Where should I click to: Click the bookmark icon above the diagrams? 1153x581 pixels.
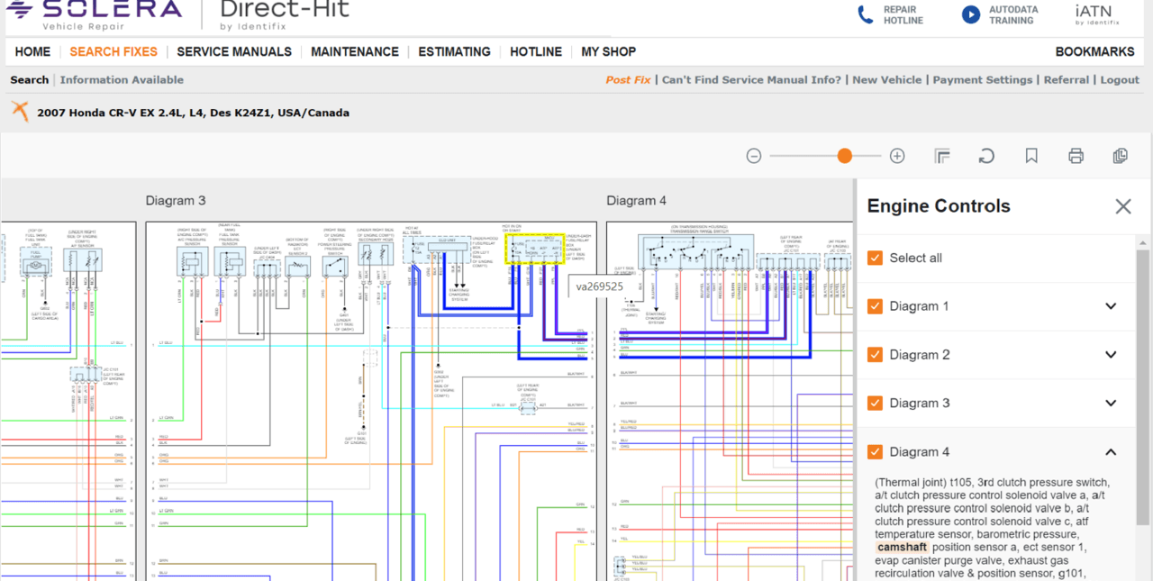tap(1030, 155)
